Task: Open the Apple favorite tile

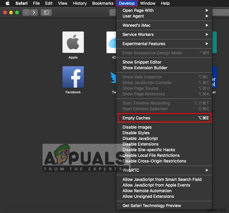Action: [73, 42]
